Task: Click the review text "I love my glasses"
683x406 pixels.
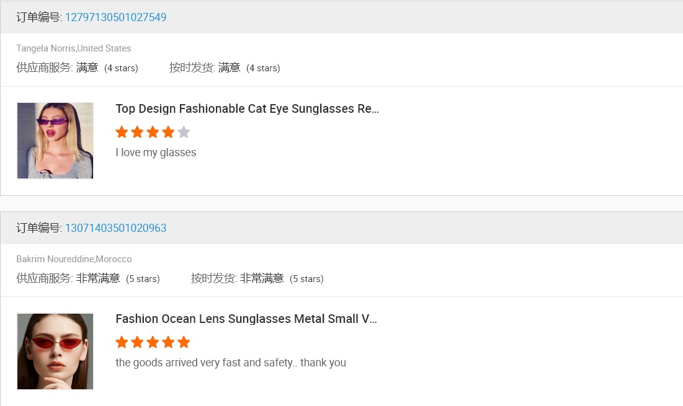Action: [156, 152]
